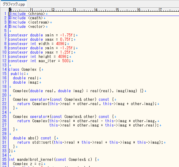Click ruler column marker 2
The height and width of the screenshot is (167, 179).
(53, 10)
